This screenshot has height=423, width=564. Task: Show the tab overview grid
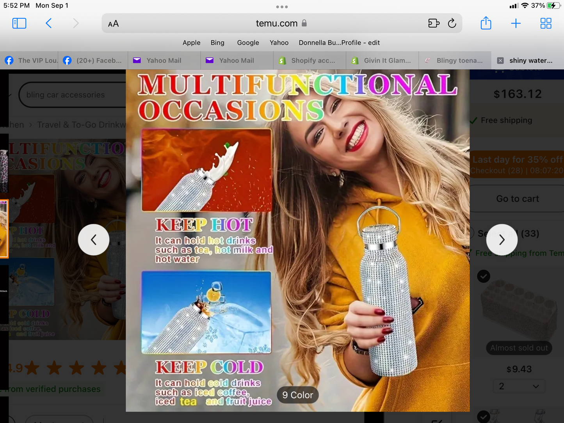coord(546,23)
